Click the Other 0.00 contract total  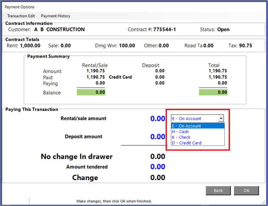(x=163, y=46)
